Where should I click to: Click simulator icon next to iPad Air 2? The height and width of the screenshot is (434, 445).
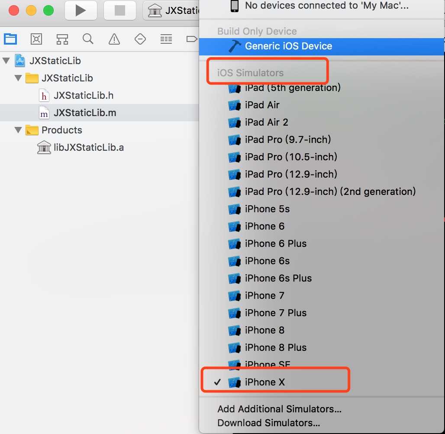tap(235, 123)
